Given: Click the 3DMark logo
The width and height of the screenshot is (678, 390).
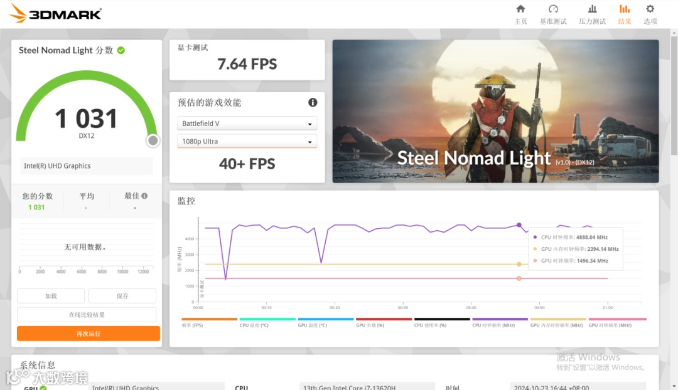Looking at the screenshot, I should point(55,14).
